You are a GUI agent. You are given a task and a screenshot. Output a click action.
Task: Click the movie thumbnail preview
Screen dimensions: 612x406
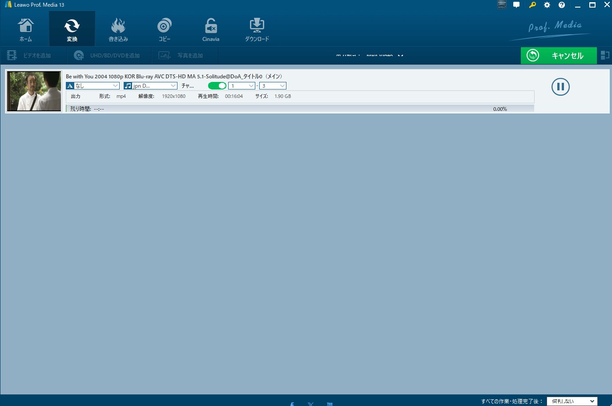pos(34,91)
